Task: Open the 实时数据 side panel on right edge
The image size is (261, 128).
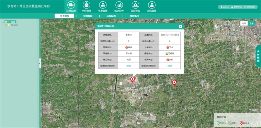Action: click(258, 56)
